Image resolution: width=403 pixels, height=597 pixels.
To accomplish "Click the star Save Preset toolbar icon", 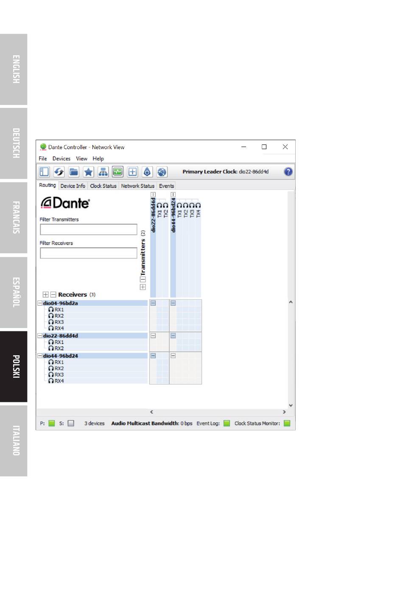I will click(88, 172).
